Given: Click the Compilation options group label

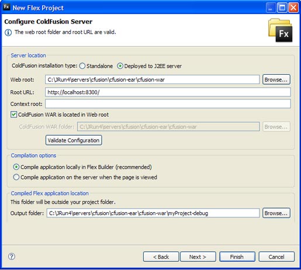Looking at the screenshot, I should click(33, 155).
